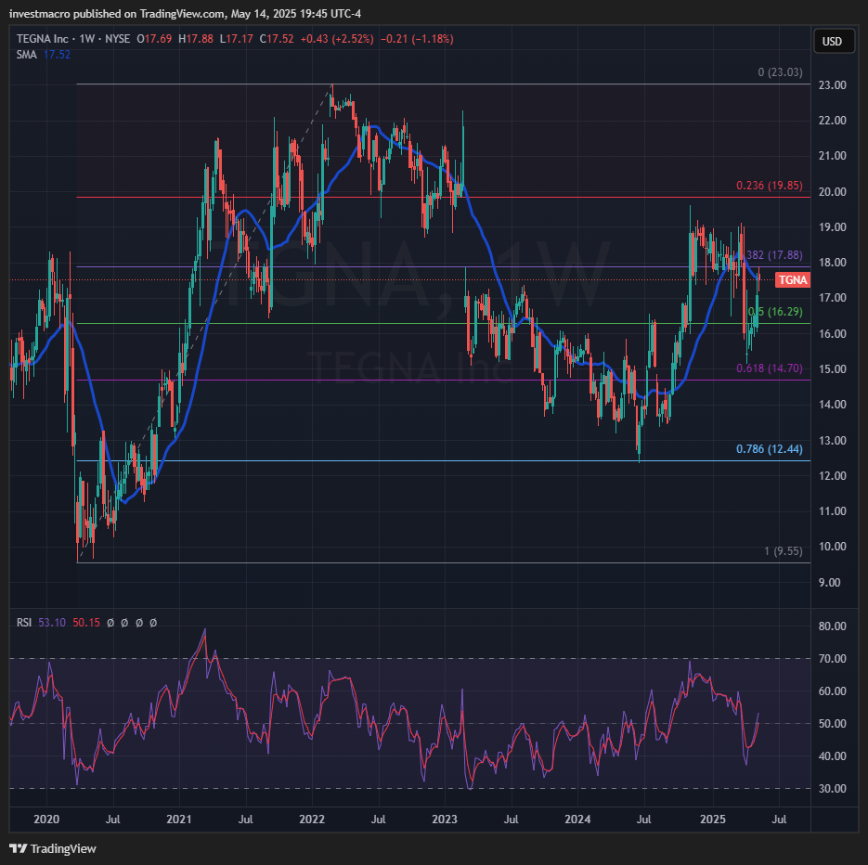The image size is (868, 865).
Task: Click the 2025 label on time axis
Action: [712, 820]
